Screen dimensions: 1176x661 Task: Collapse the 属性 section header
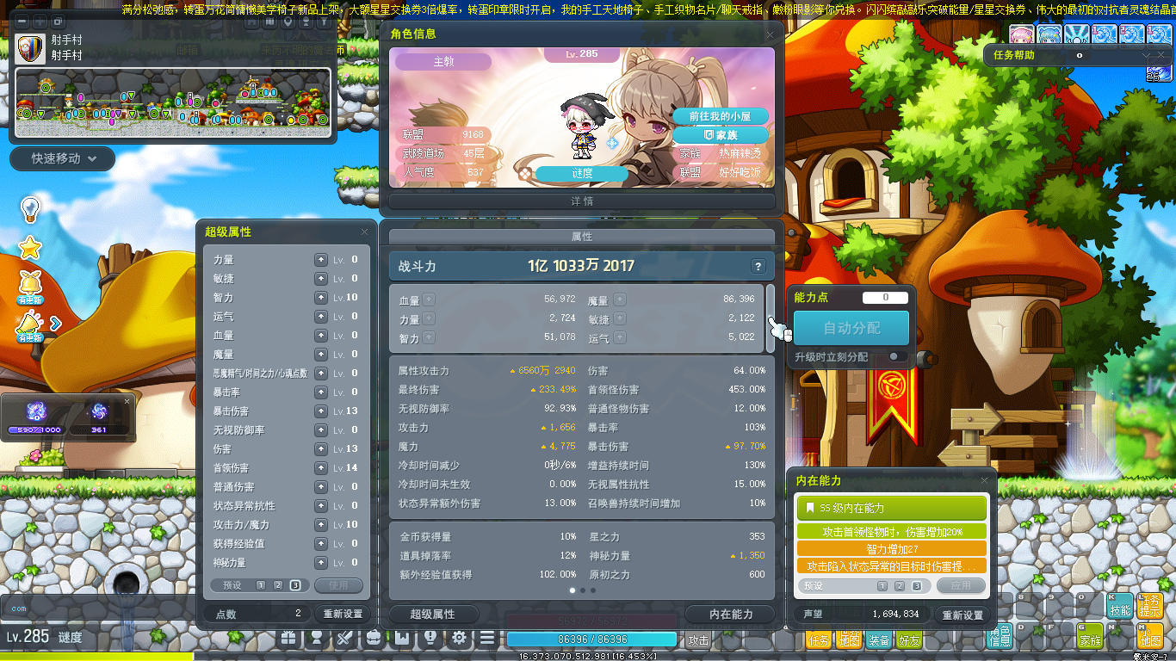tap(582, 237)
